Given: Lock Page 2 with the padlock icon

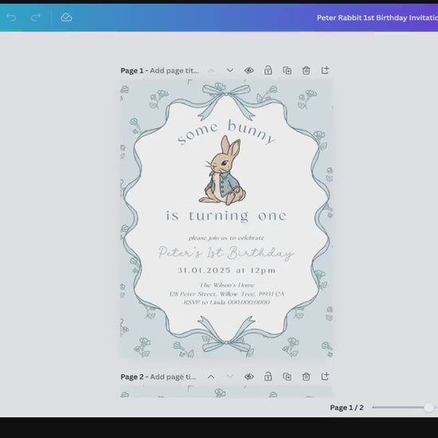Looking at the screenshot, I should 268,376.
